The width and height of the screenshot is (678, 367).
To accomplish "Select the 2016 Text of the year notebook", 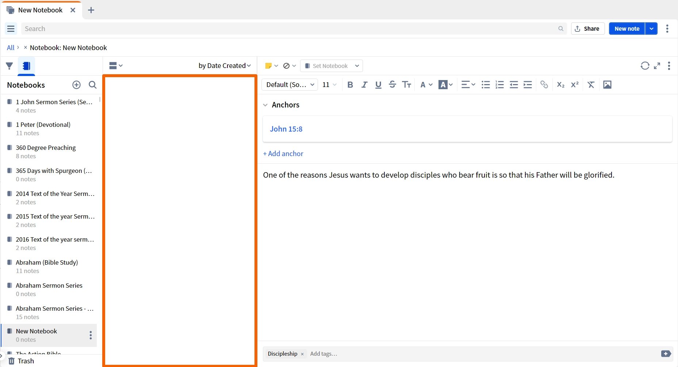I will coord(50,243).
